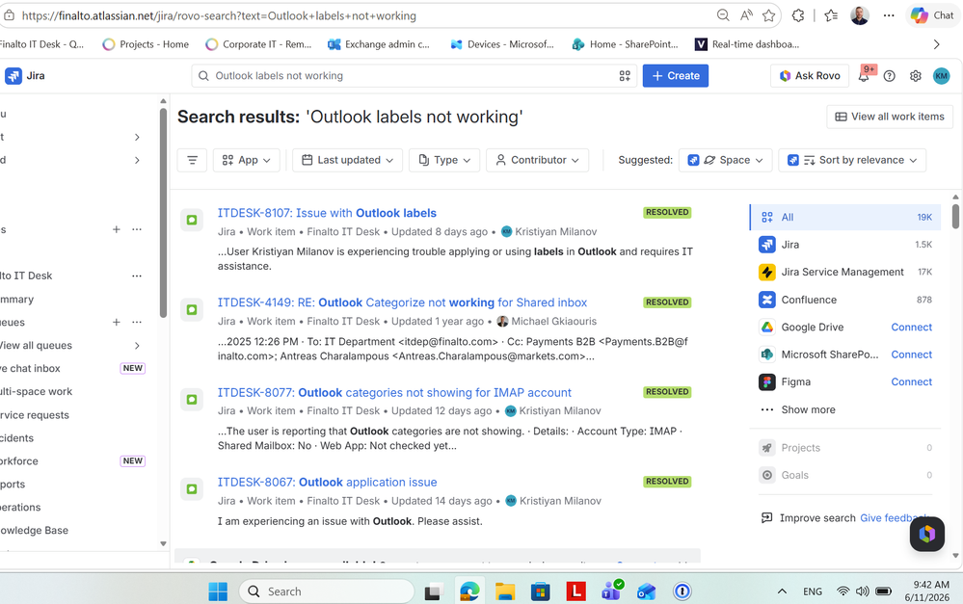Open the browser extensions icon
This screenshot has height=604, width=963.
coord(798,15)
